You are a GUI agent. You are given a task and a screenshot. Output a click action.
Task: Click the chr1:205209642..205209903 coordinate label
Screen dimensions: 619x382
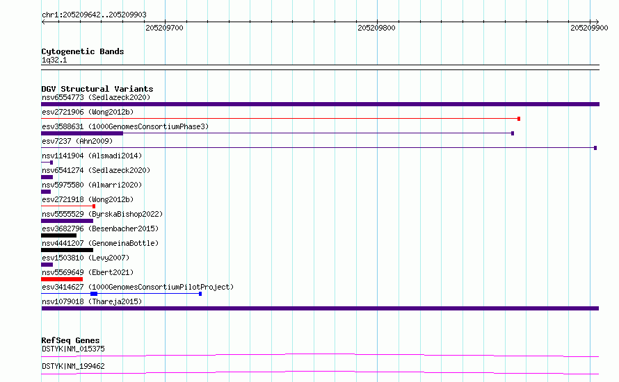(94, 15)
